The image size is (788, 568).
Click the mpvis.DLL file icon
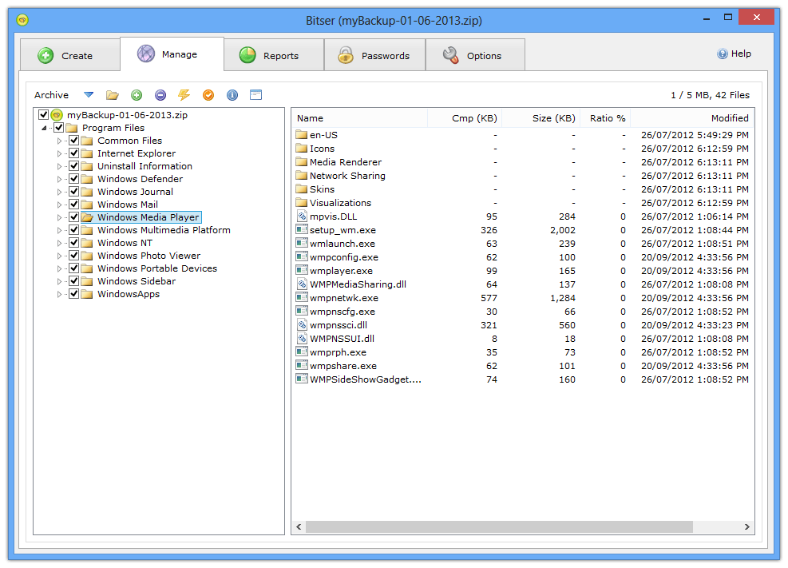pyautogui.click(x=302, y=216)
